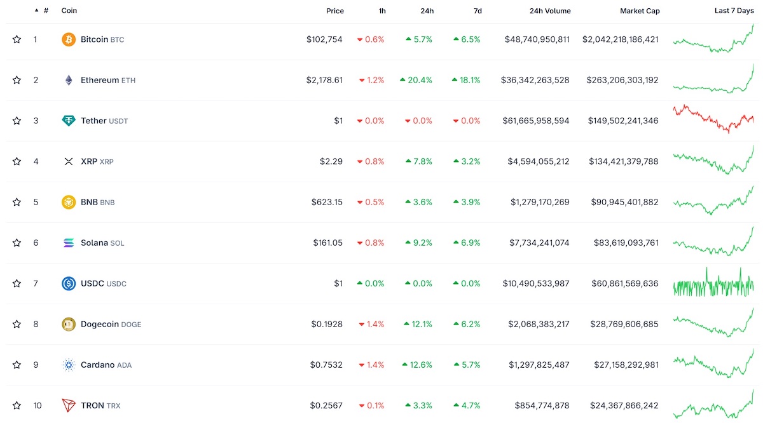
Task: View XRP's 7-day sparkline chart
Action: click(x=713, y=160)
